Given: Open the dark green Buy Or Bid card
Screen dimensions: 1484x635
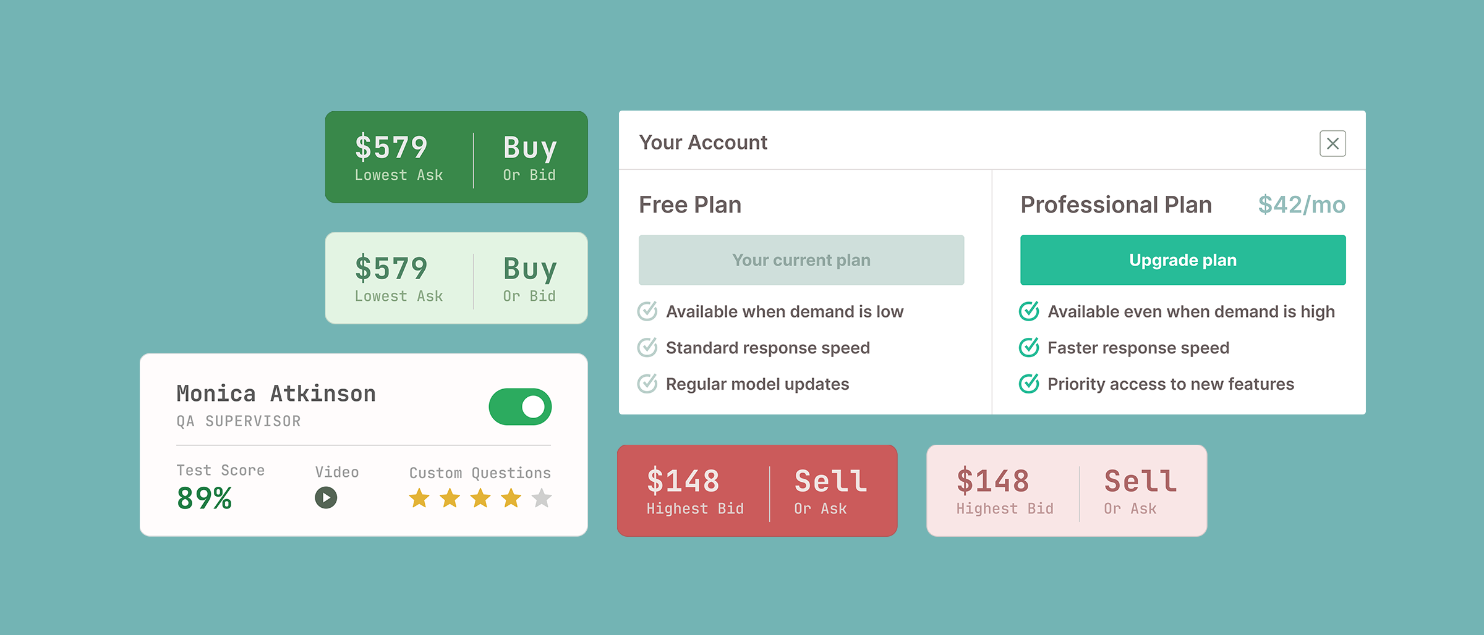Looking at the screenshot, I should tap(456, 156).
